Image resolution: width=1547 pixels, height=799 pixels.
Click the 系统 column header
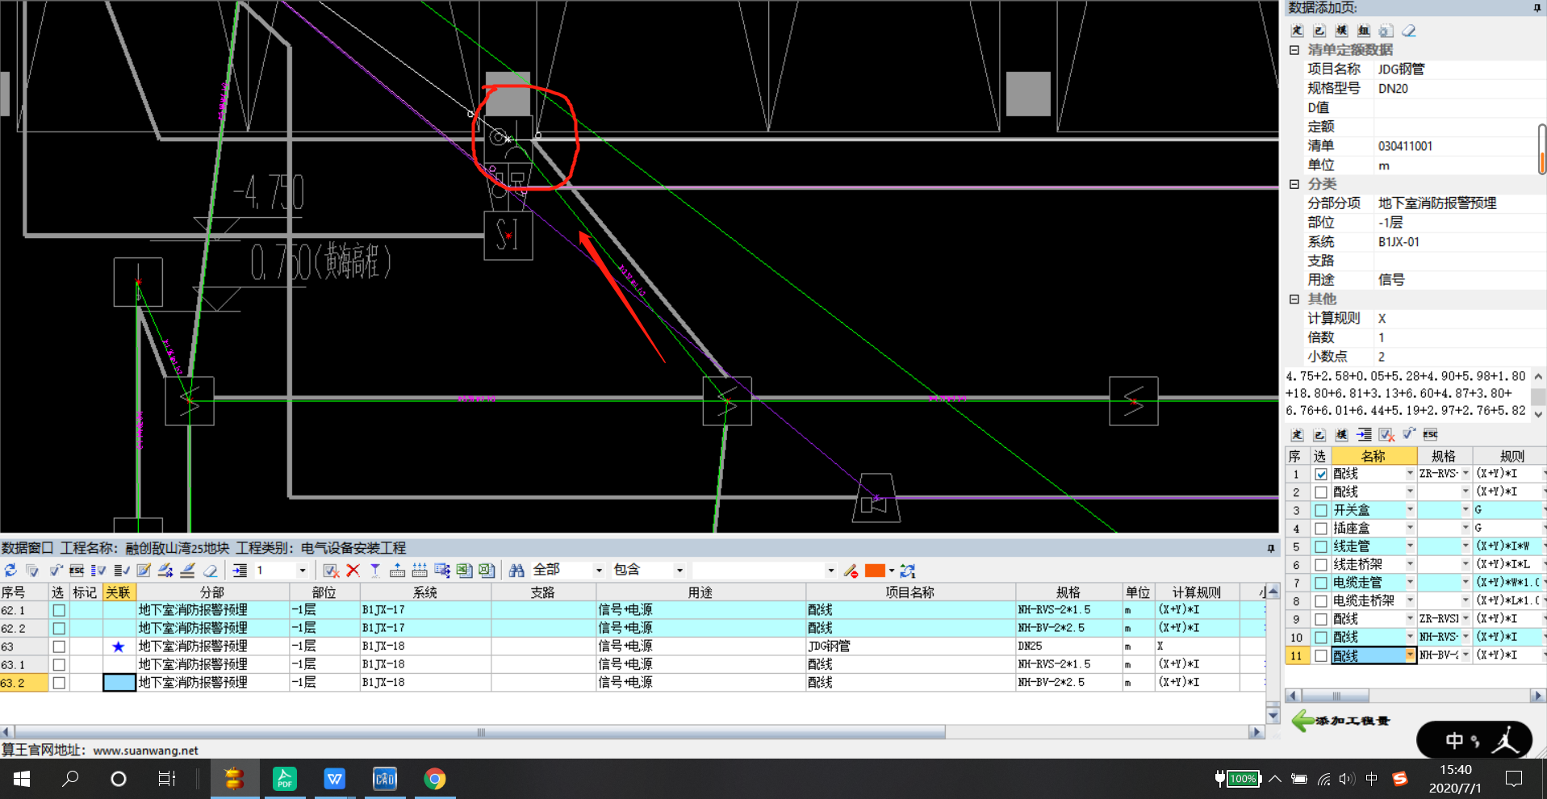tap(425, 592)
